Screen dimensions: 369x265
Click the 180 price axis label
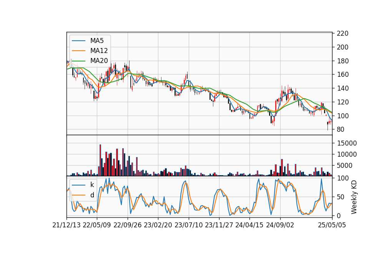tap(342, 61)
